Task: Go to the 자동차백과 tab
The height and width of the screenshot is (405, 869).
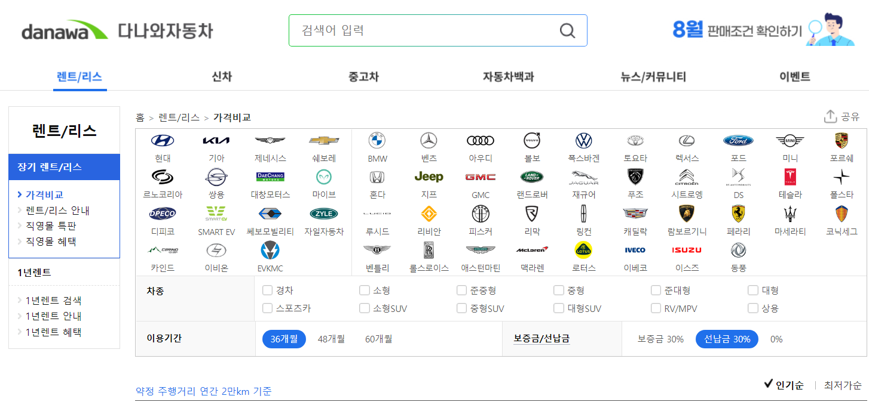Action: (x=508, y=77)
